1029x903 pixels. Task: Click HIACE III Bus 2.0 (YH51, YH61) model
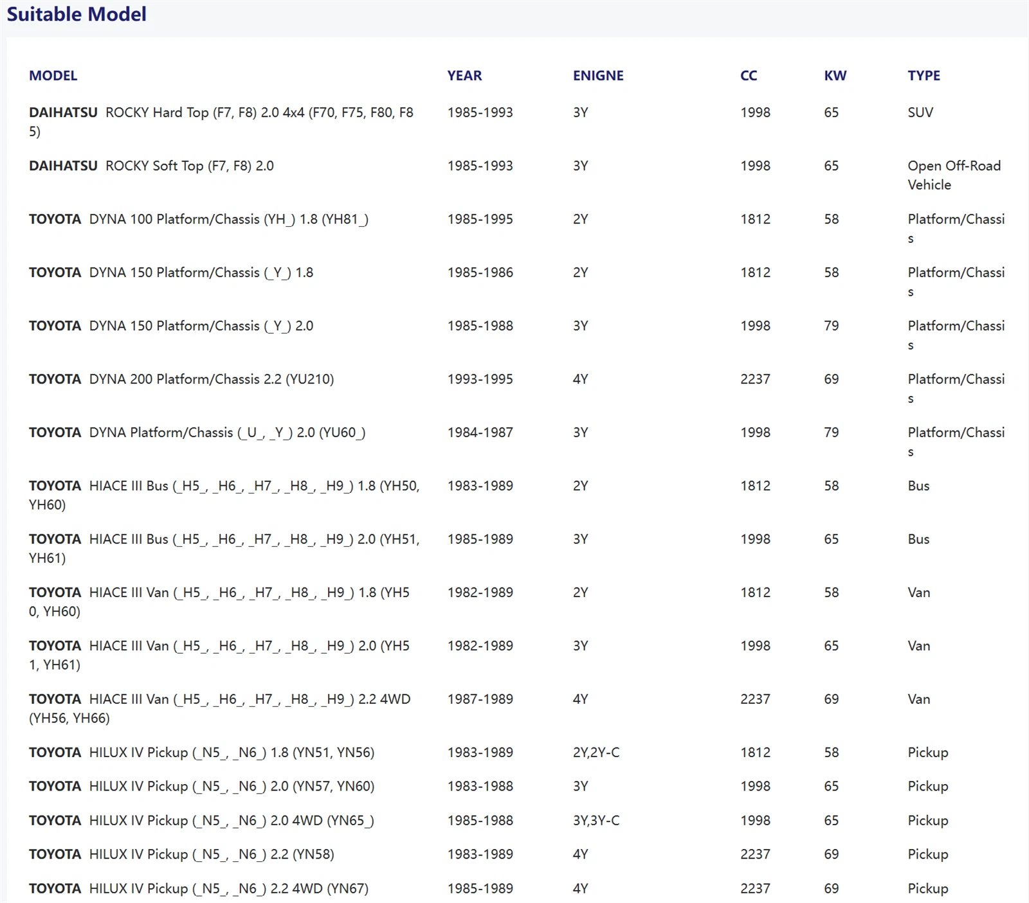[x=224, y=548]
